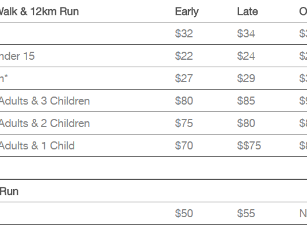Click Adults & 2 Children row label

tap(45, 124)
